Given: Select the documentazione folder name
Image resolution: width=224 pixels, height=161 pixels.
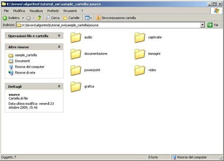Looking at the screenshot, I should pyautogui.click(x=96, y=54).
